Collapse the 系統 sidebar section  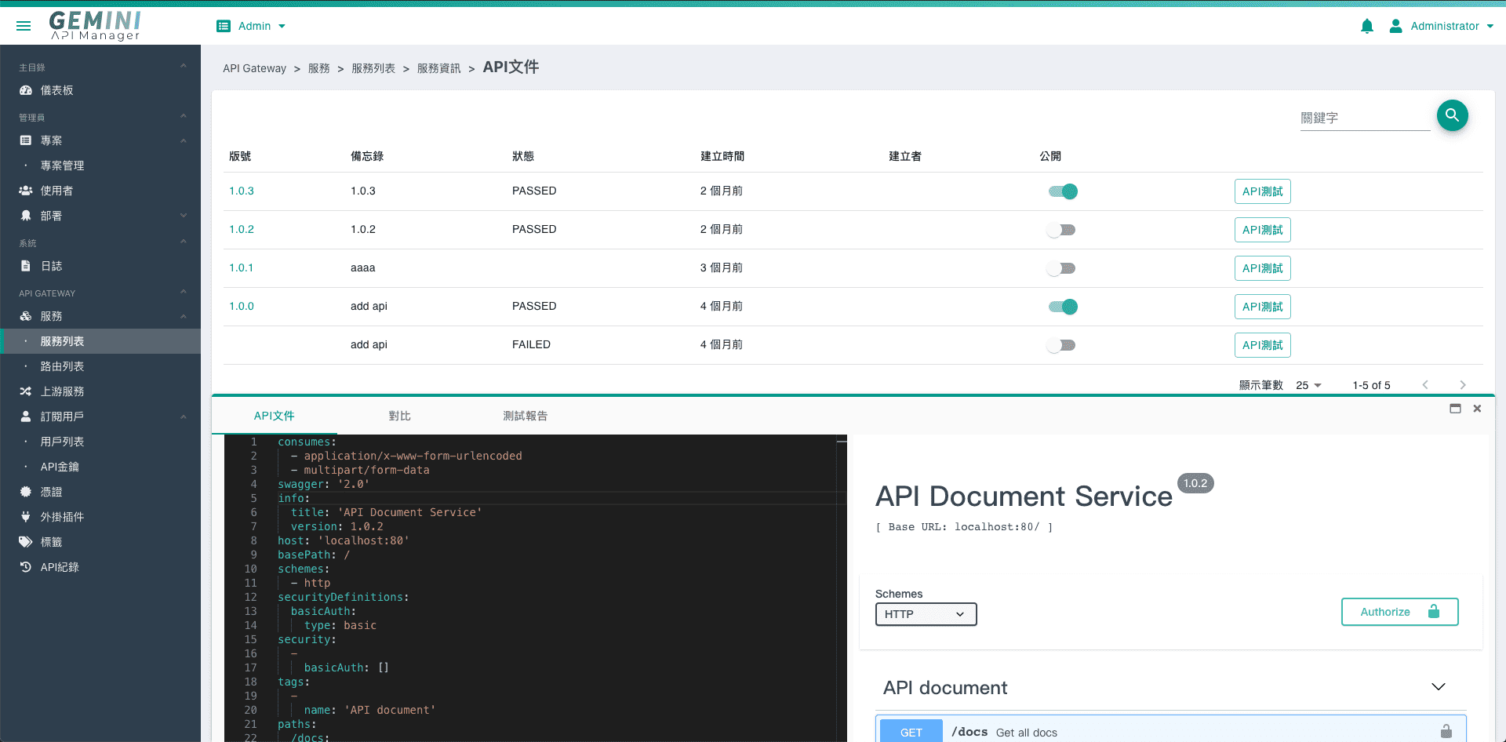183,242
